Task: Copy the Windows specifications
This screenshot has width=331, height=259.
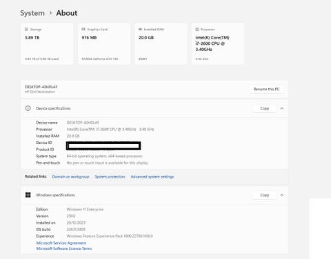Action: coord(265,195)
